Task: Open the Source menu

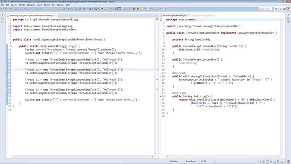Action: (x=14, y=5)
